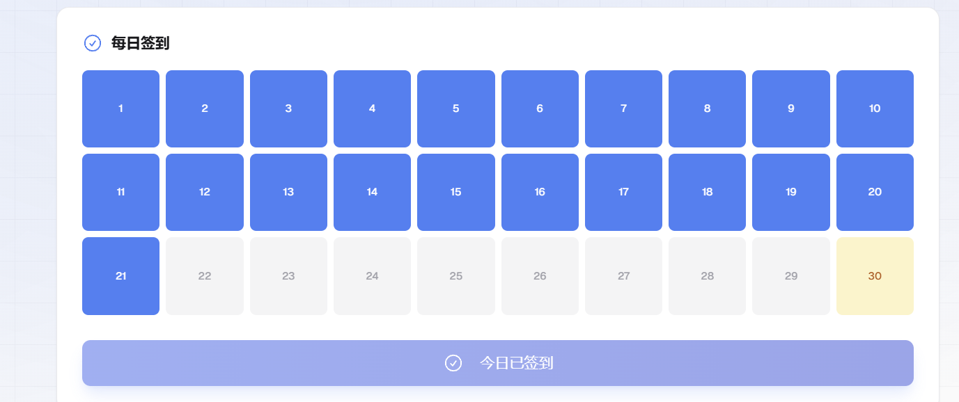Click the 每日签到 heading text

click(x=140, y=43)
